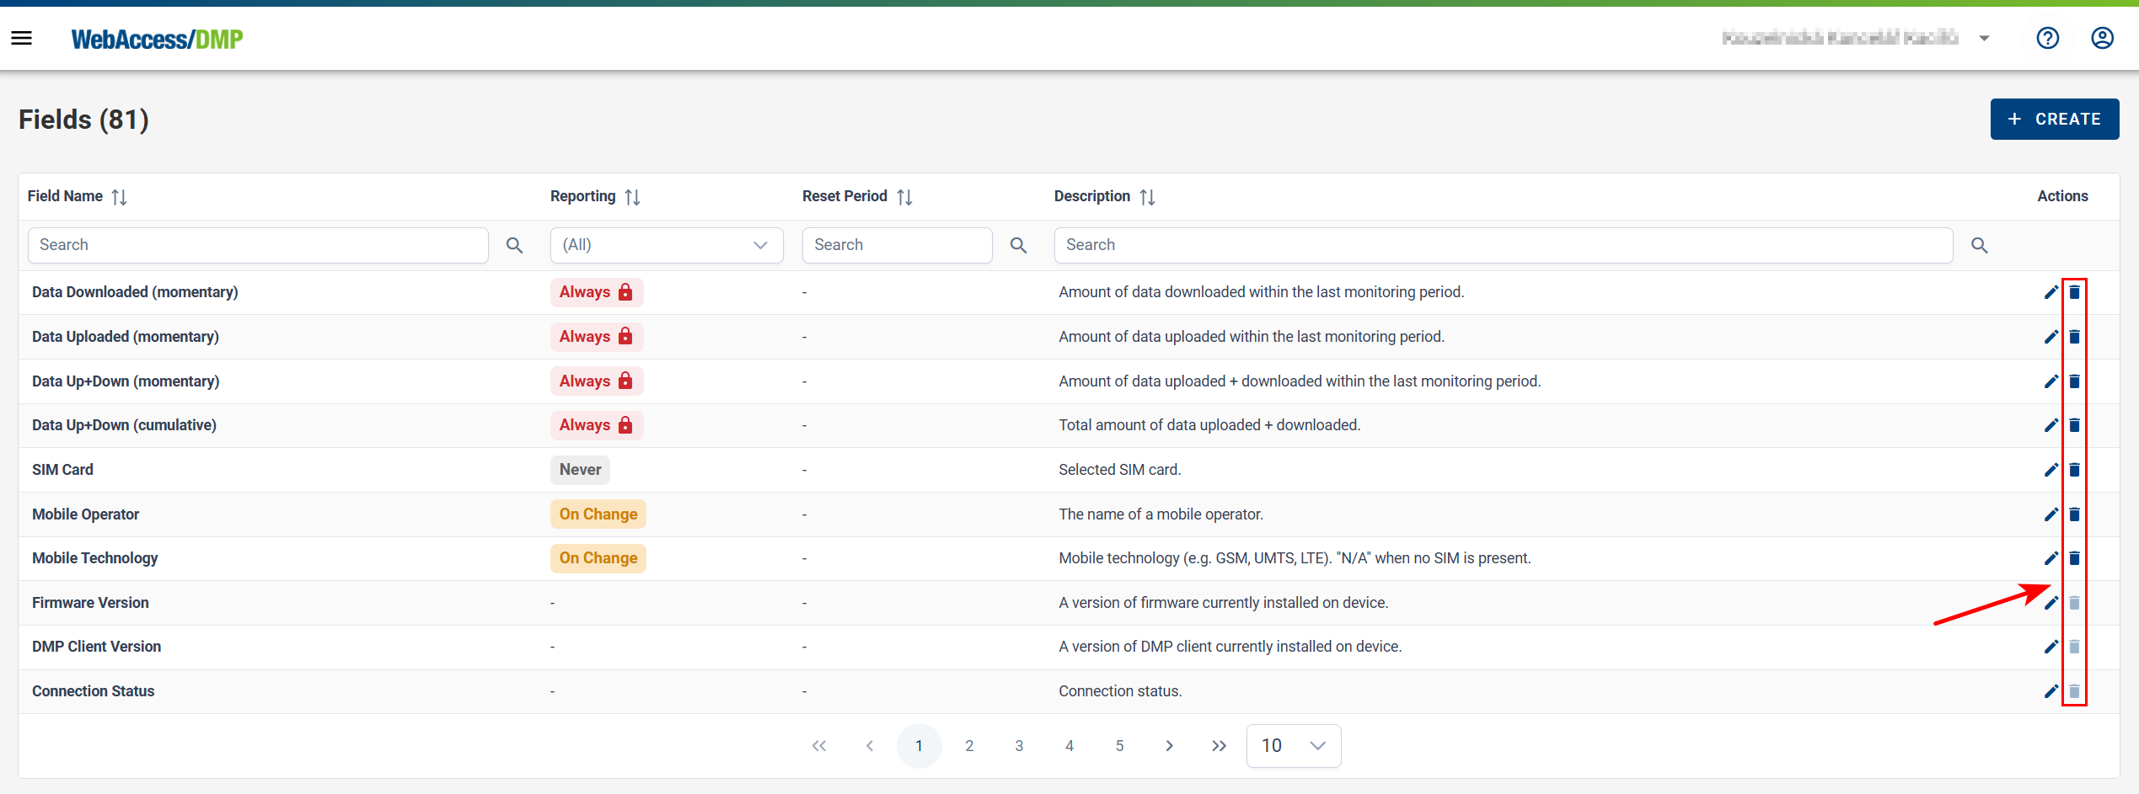The height and width of the screenshot is (794, 2139).
Task: Click the help question mark icon
Action: pos(2047,38)
